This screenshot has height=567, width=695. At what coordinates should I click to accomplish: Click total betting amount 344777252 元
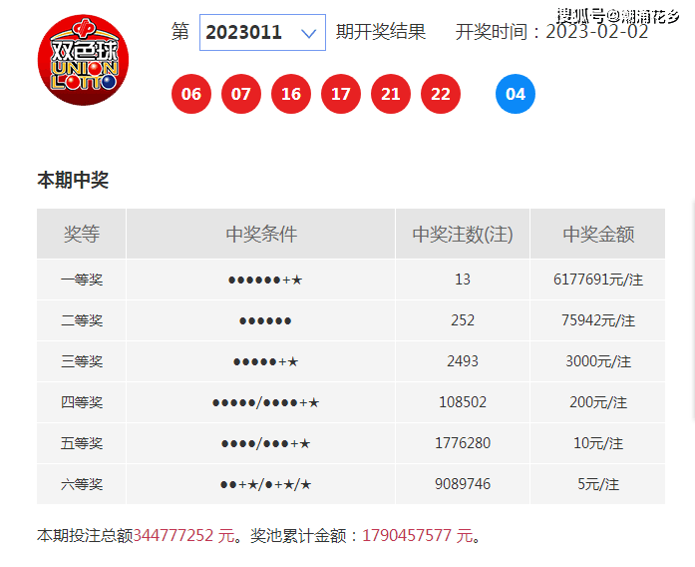(183, 535)
